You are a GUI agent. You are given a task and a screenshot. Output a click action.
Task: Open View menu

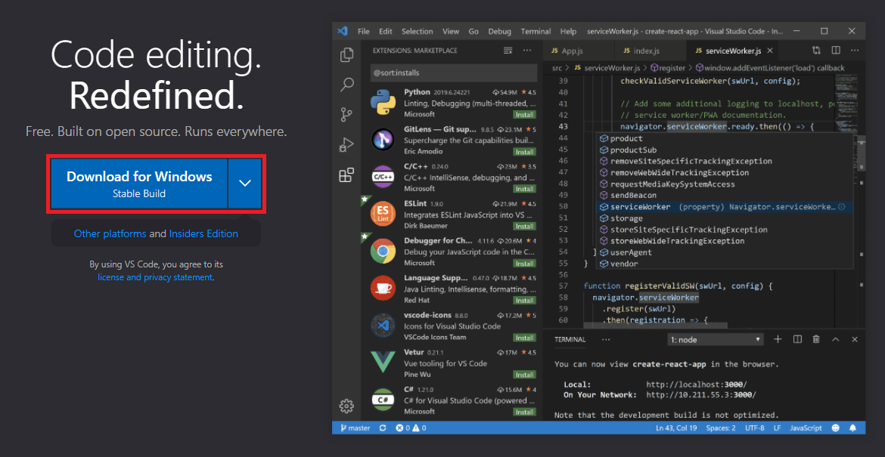click(x=450, y=32)
